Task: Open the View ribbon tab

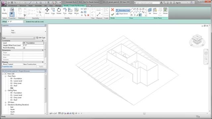Action: (51, 6)
